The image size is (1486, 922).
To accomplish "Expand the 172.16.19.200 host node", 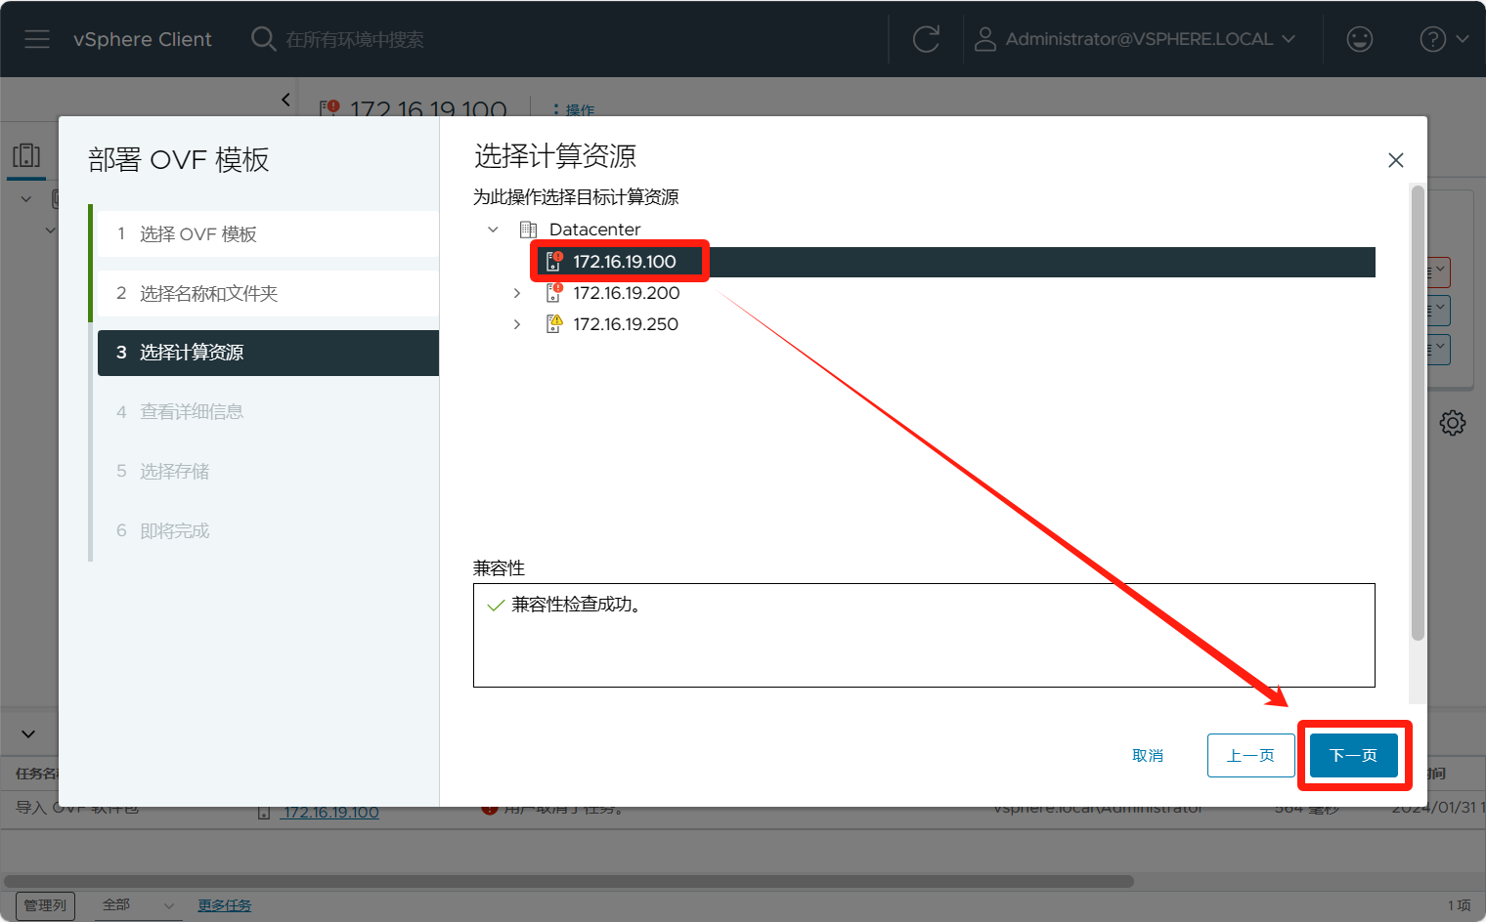I will tap(517, 293).
